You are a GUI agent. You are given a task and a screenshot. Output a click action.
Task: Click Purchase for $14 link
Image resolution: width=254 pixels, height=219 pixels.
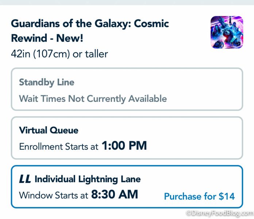click(x=199, y=196)
